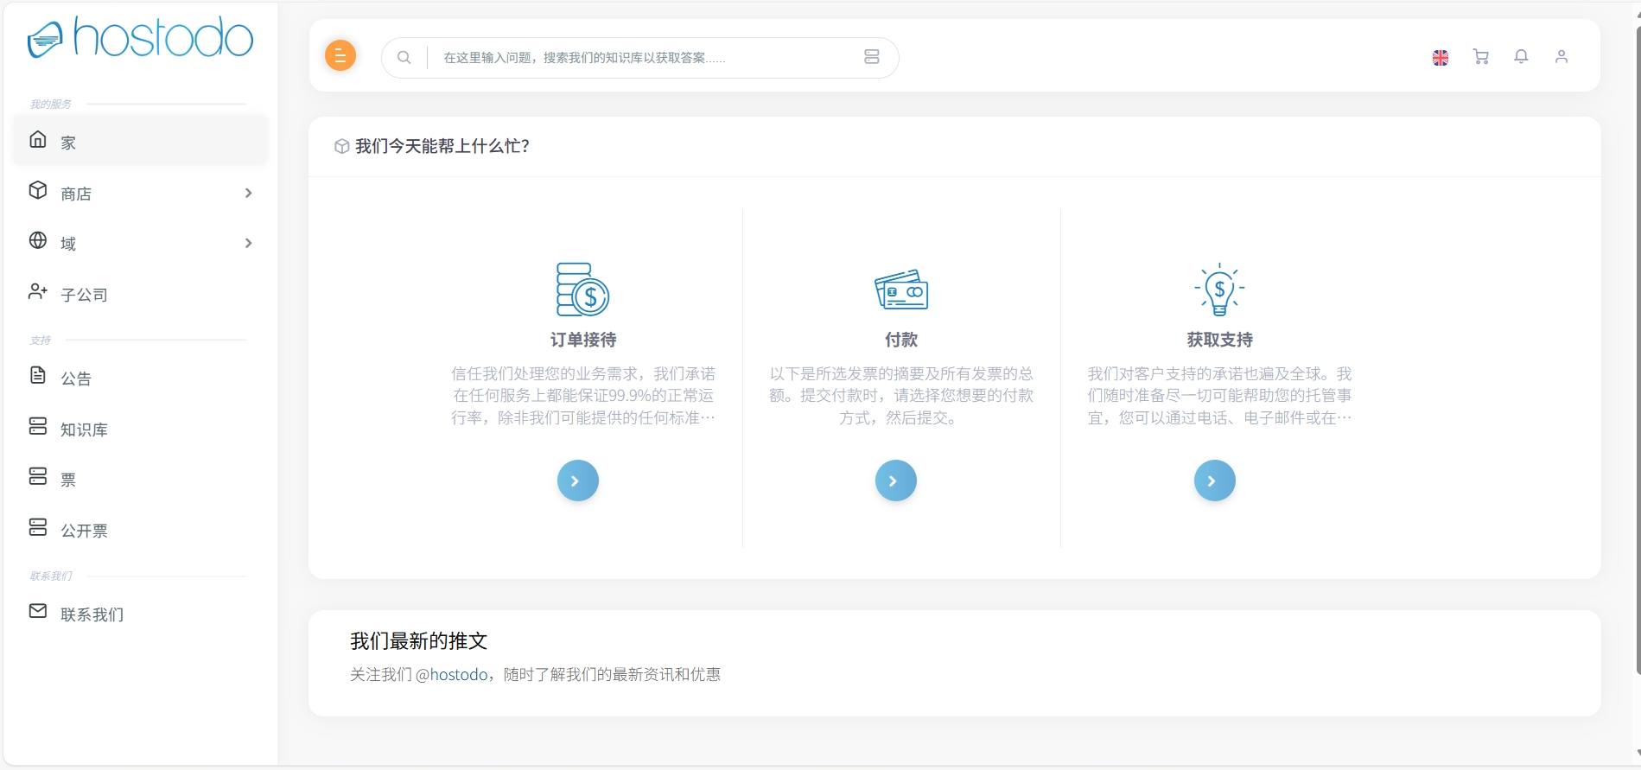Toggle the orange sidebar menu button

point(340,56)
